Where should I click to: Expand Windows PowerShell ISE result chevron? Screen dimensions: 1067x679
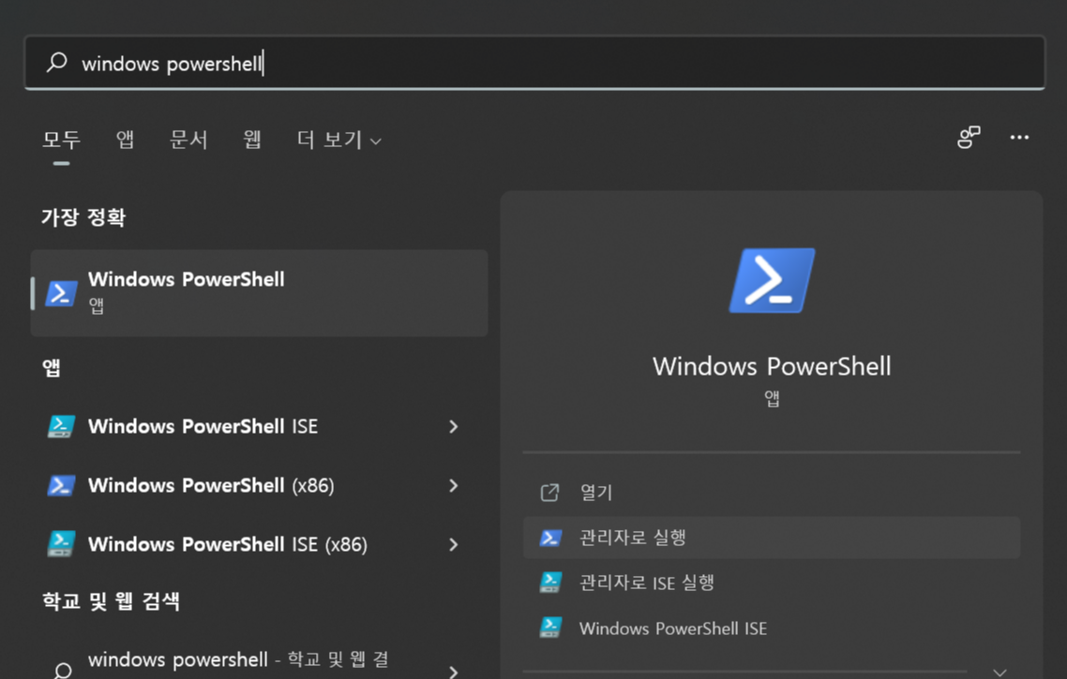[453, 426]
